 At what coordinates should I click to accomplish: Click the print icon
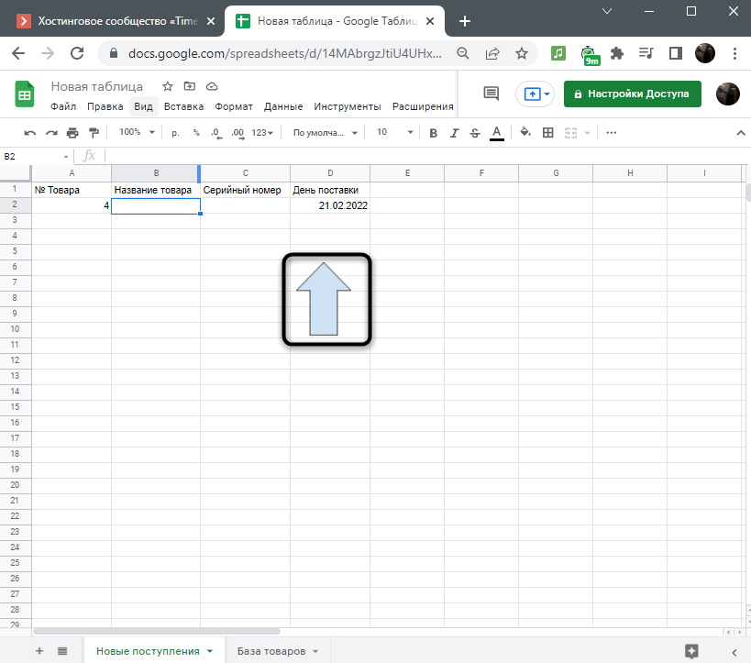click(x=72, y=132)
